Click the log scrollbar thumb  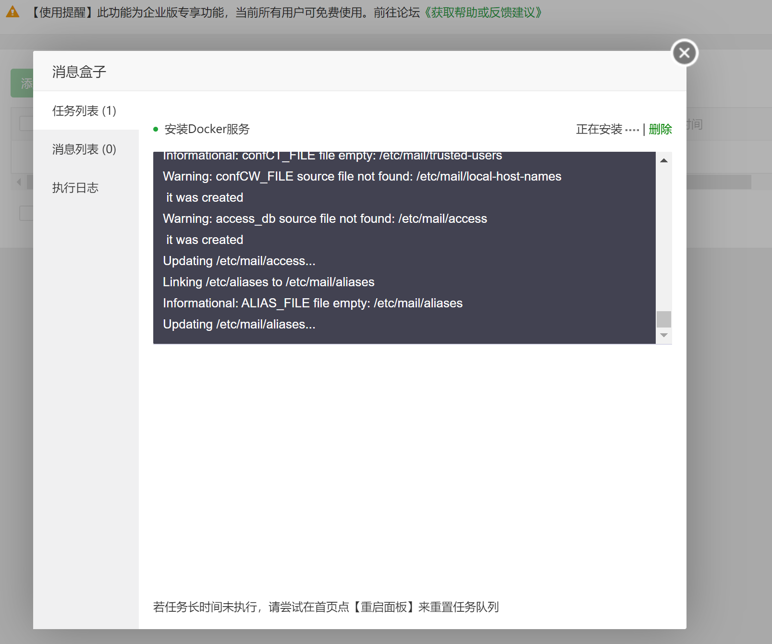point(664,319)
